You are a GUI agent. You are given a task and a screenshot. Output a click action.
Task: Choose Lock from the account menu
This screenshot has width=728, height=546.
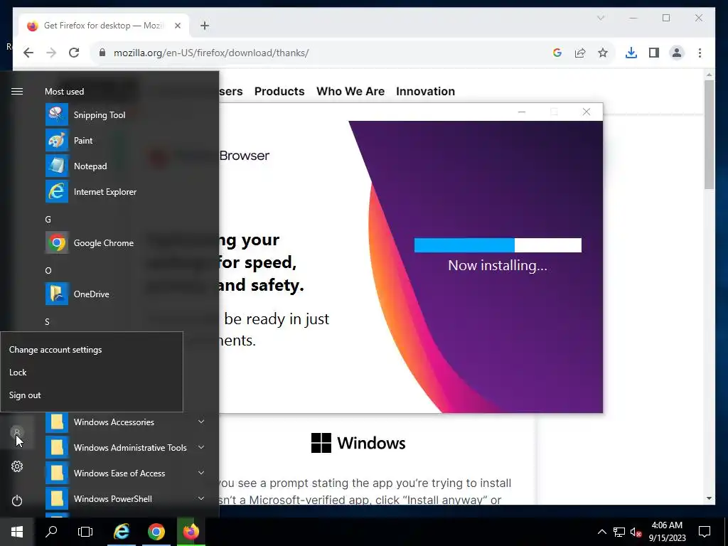(x=92, y=373)
